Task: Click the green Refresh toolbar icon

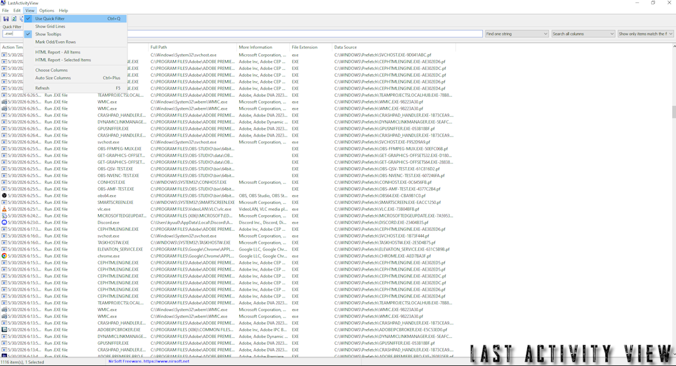Action: tap(14, 19)
